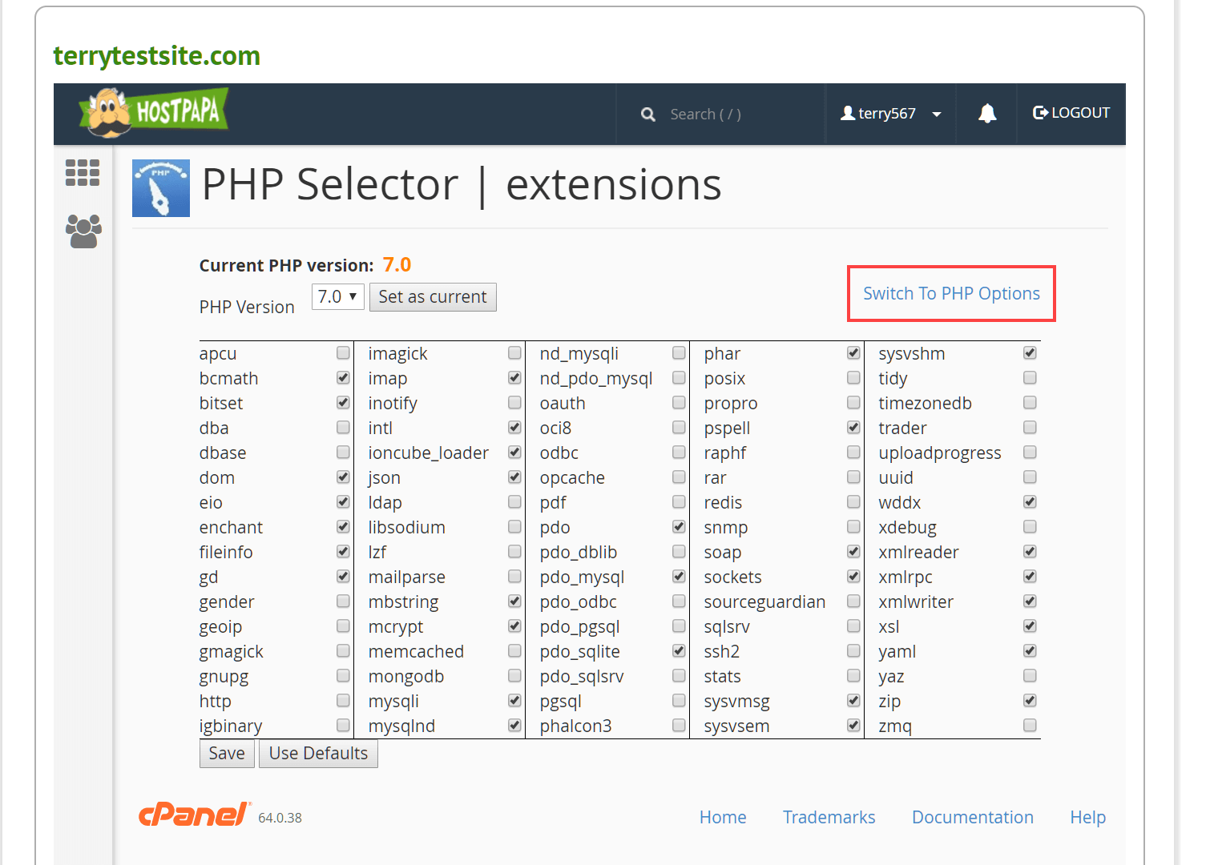Enable the igbinary extension checkbox
Screen dimensions: 1210x865
point(343,725)
